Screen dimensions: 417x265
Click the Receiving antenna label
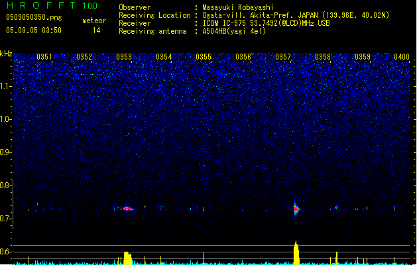(x=152, y=31)
